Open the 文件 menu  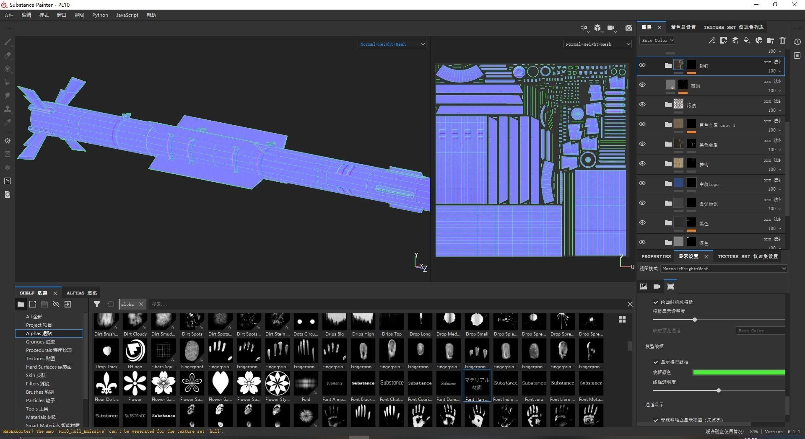9,15
